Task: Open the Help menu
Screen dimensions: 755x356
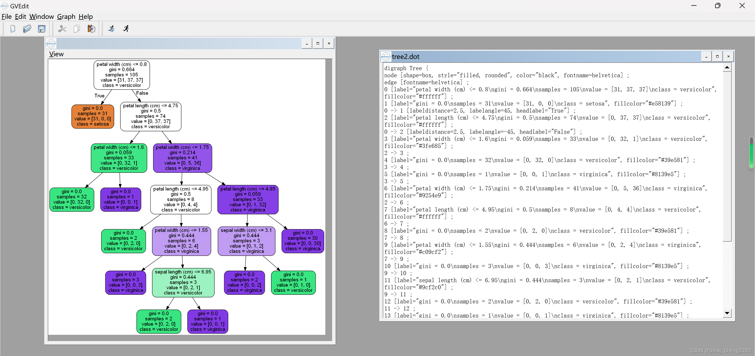Action: click(x=85, y=17)
